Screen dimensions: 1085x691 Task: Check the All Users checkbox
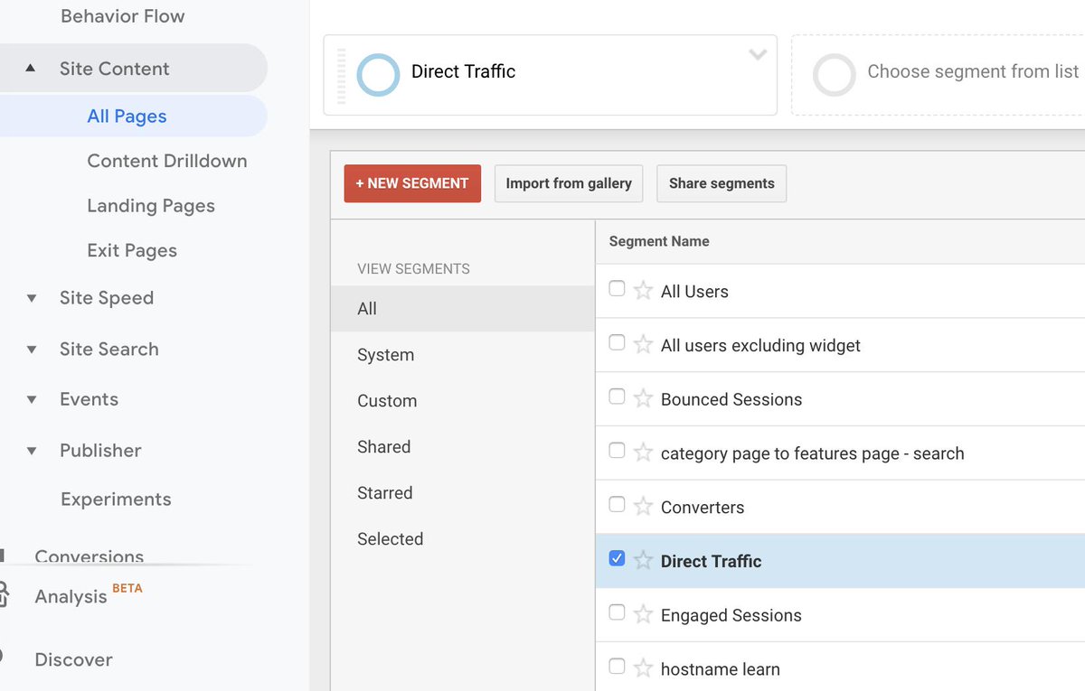617,288
